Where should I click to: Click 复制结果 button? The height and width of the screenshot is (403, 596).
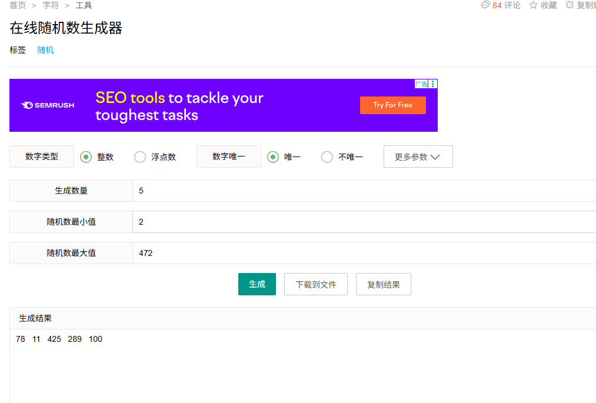pyautogui.click(x=384, y=284)
